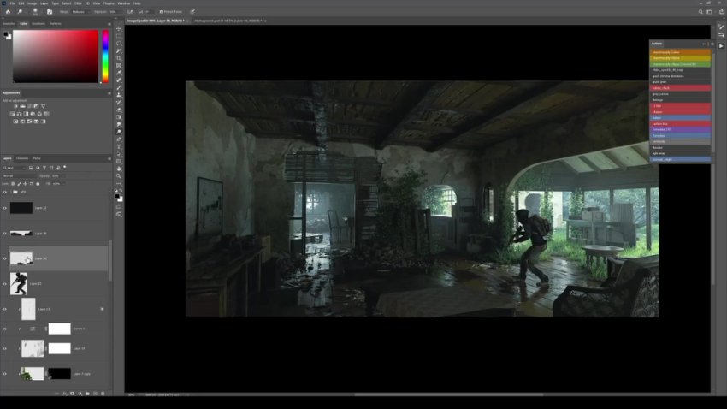Open the Adjustments panel options menu
The height and width of the screenshot is (409, 727).
[x=109, y=92]
